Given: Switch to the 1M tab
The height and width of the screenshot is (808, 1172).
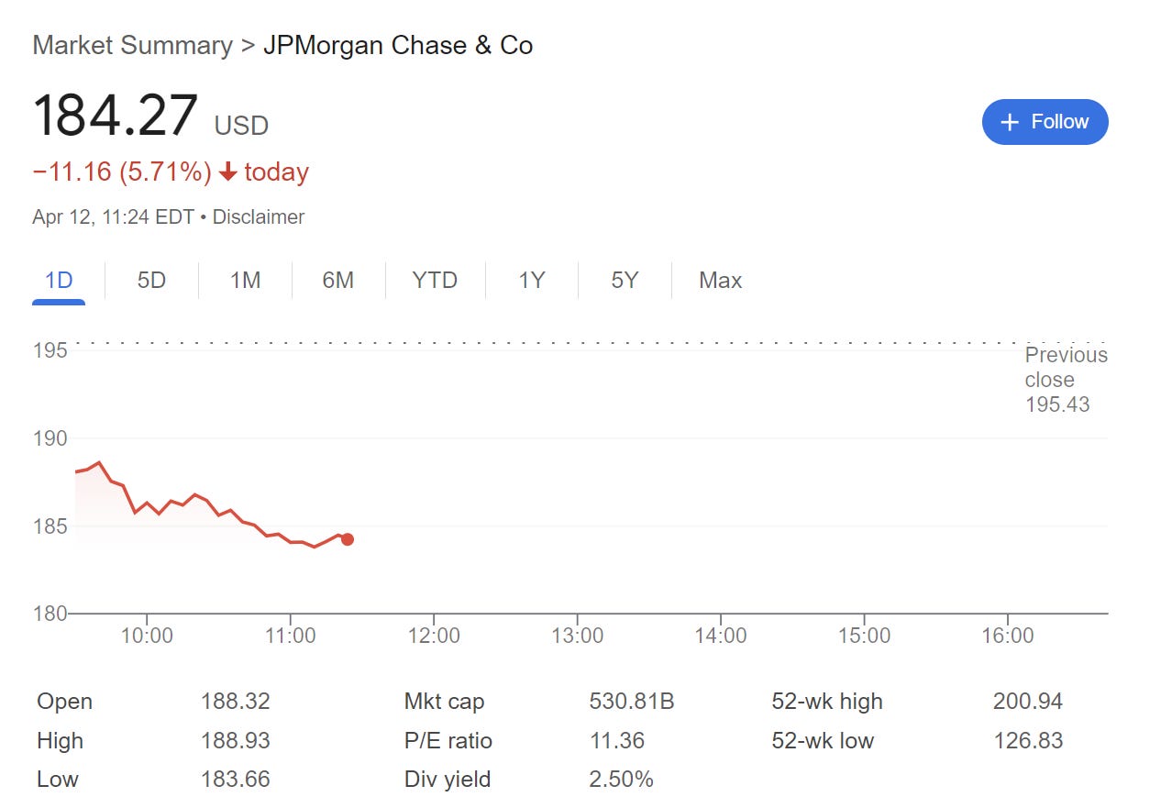Looking at the screenshot, I should [x=245, y=280].
